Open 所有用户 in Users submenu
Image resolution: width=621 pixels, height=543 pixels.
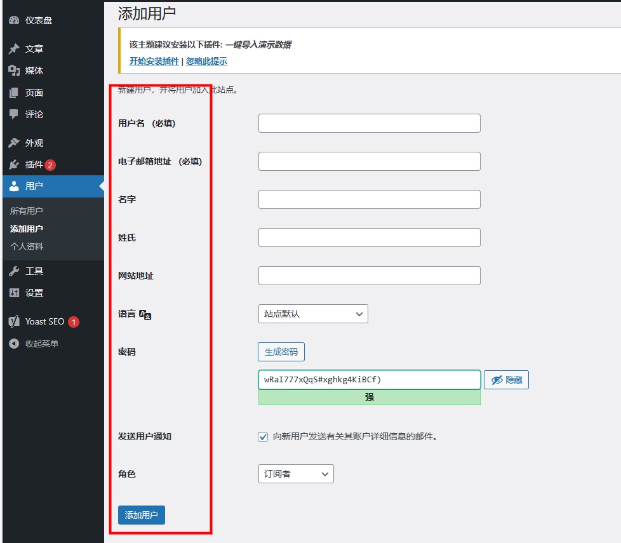tap(27, 211)
